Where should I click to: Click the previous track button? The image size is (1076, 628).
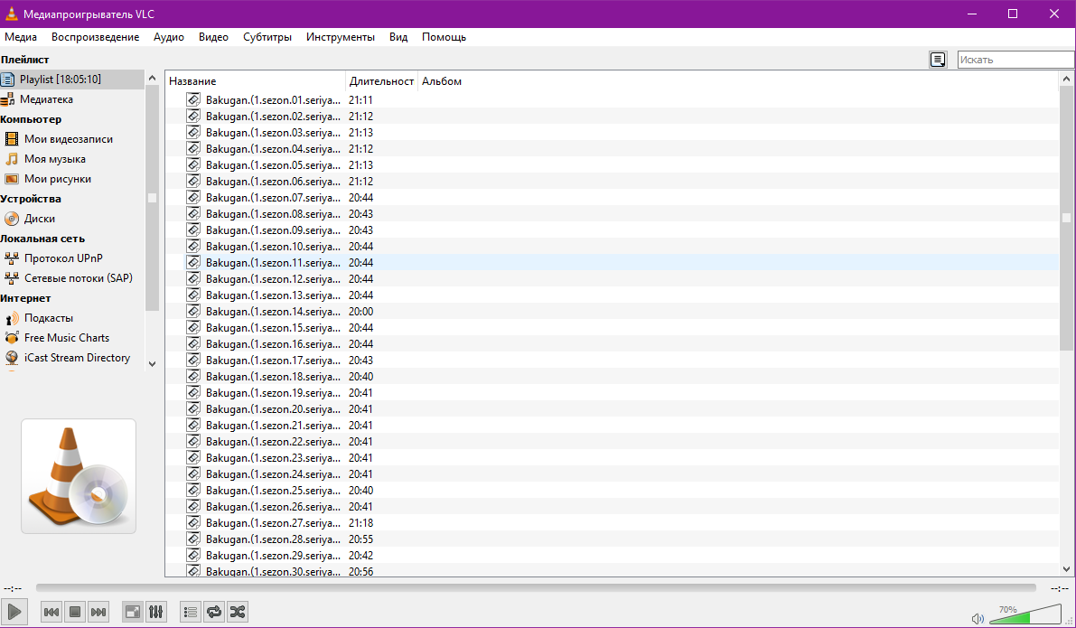[x=52, y=612]
